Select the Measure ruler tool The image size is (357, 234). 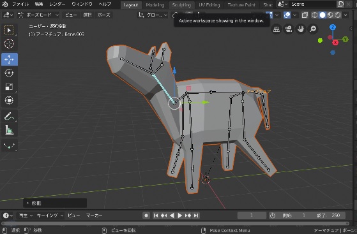(9, 130)
